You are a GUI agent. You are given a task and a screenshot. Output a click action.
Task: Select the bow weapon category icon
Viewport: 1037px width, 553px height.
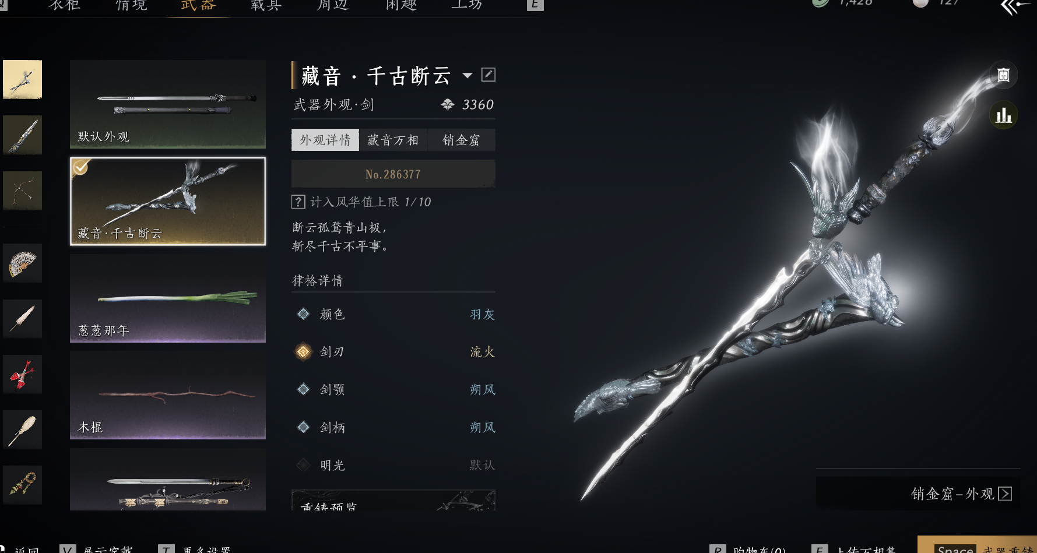[22, 191]
